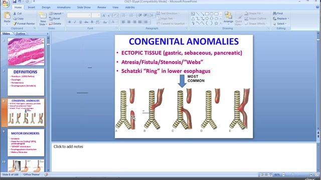
Task: Switch to the Outline pane tab
Action: click(21, 33)
